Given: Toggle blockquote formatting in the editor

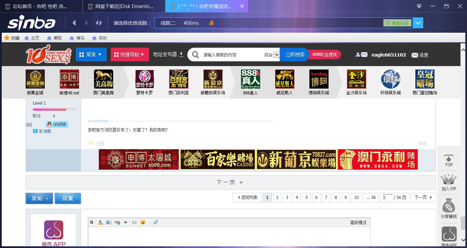Looking at the screenshot, I should (126, 222).
